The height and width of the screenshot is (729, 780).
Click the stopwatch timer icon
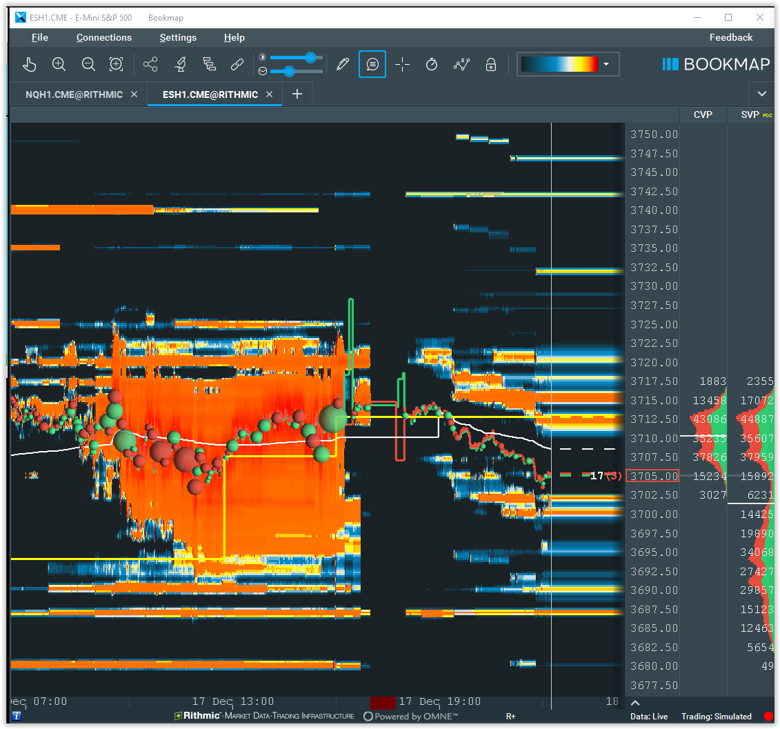tap(431, 64)
